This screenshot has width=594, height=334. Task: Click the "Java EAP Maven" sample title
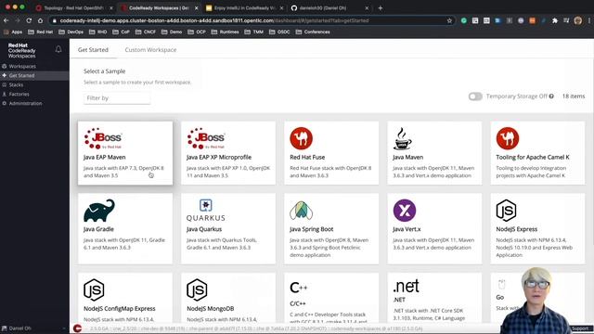(105, 157)
